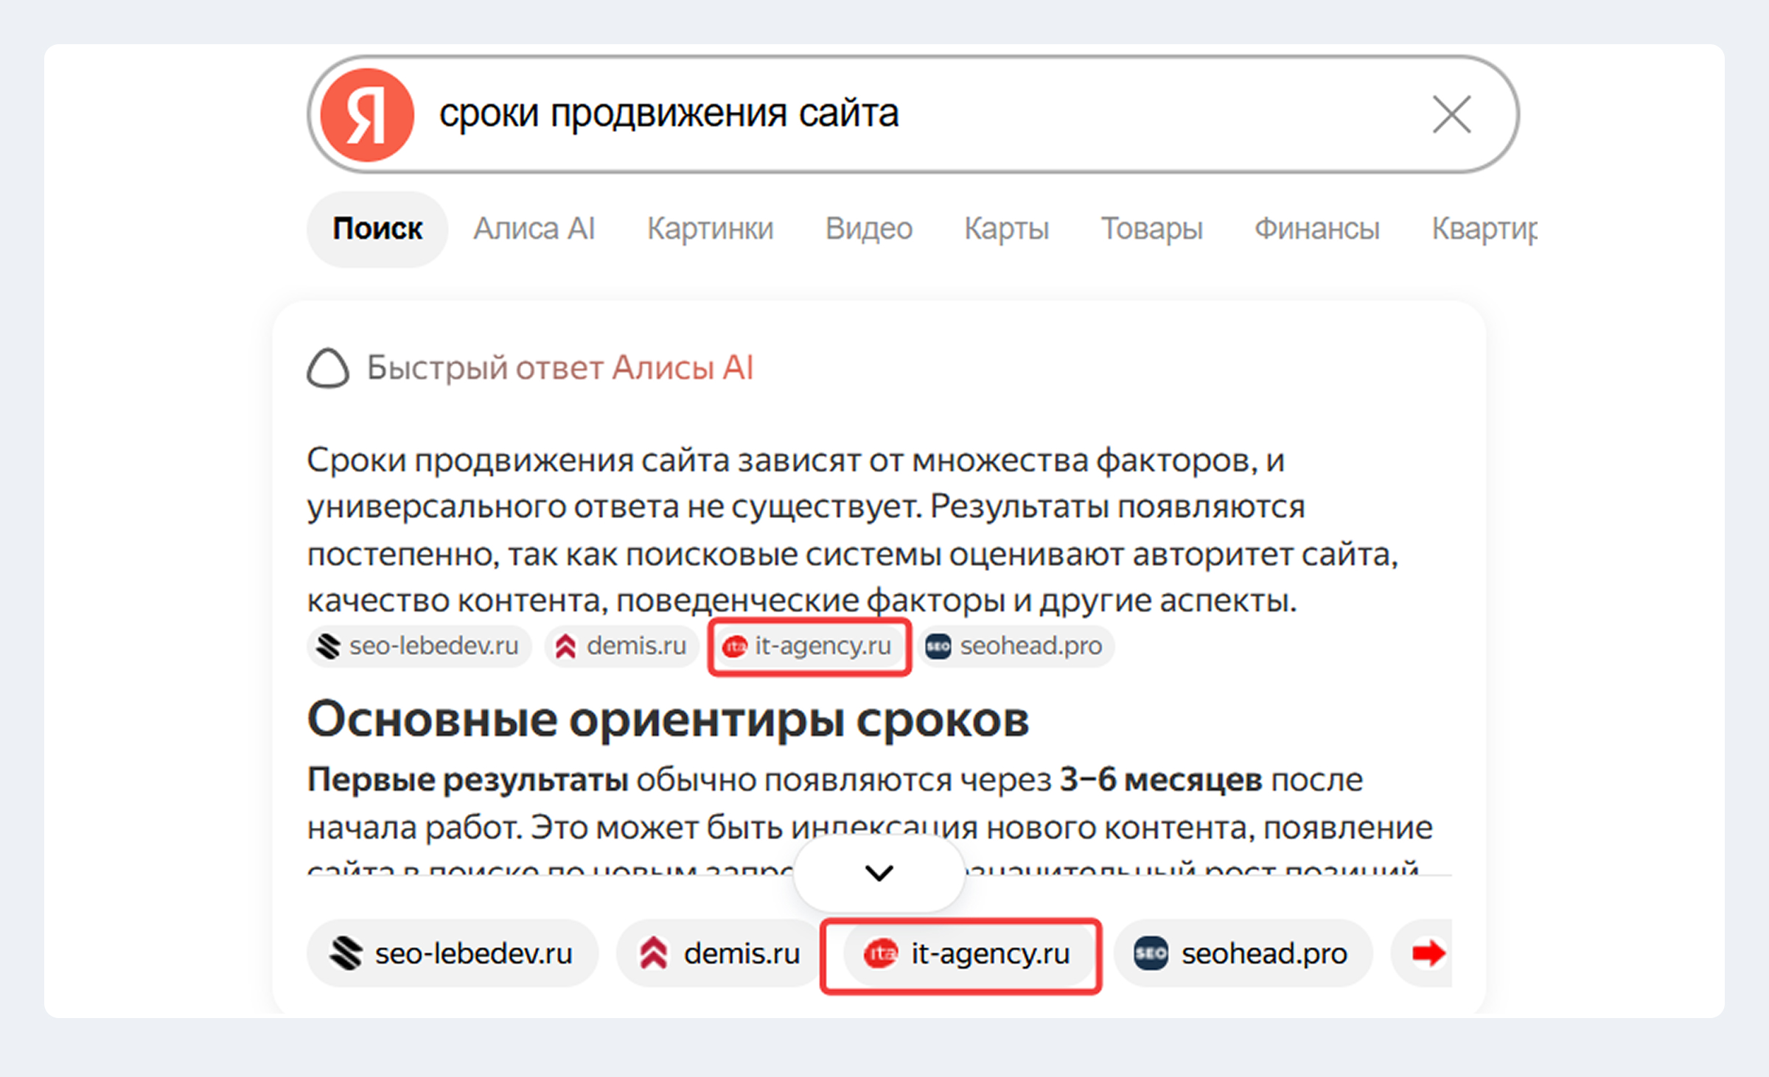The height and width of the screenshot is (1077, 1769).
Task: Click the demis favicon in bottom row
Action: tap(653, 953)
